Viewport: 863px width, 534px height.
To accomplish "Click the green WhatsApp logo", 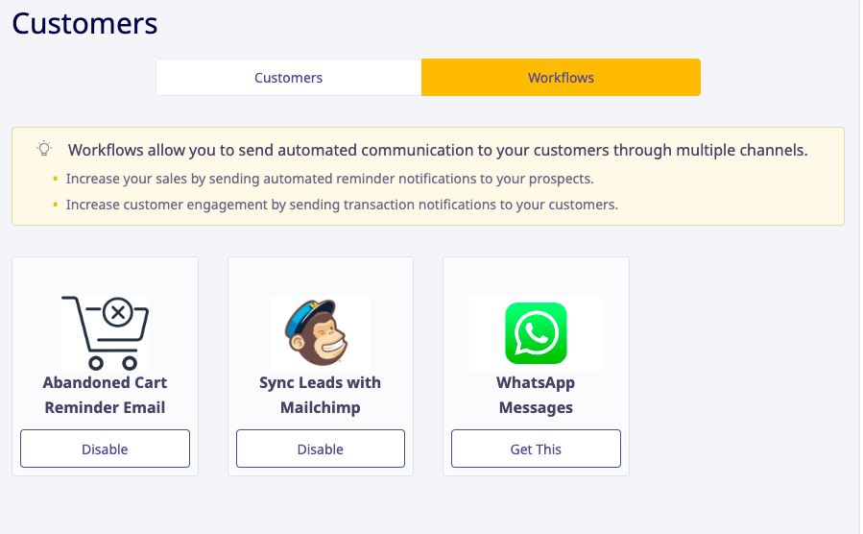I will click(x=536, y=333).
